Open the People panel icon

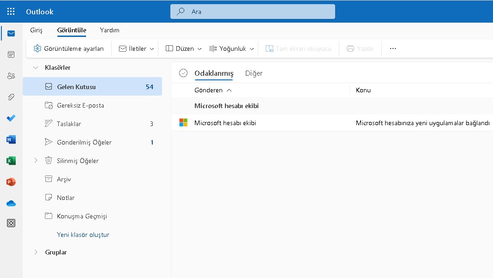click(x=11, y=75)
